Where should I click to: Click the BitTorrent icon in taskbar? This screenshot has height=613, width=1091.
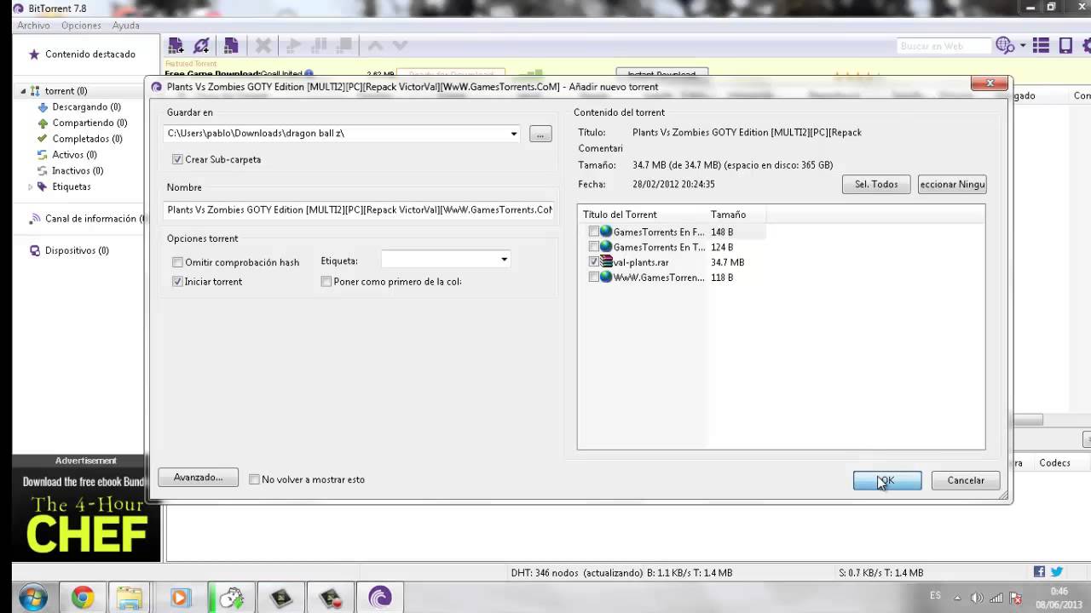point(380,598)
